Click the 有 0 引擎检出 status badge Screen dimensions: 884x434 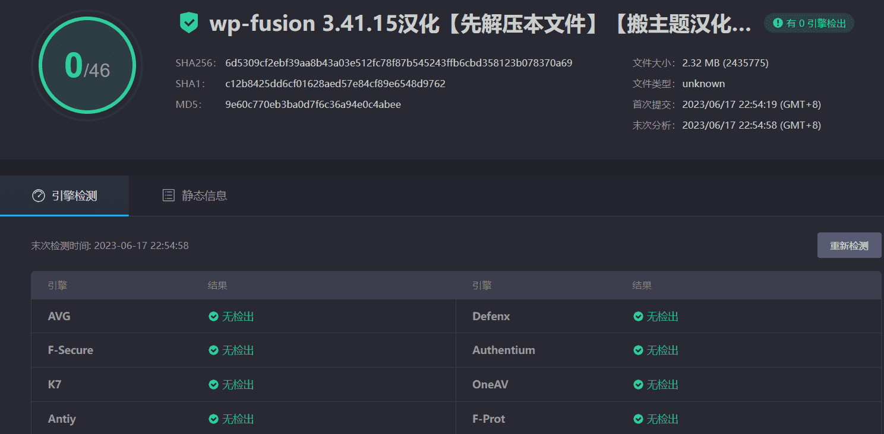[x=809, y=23]
